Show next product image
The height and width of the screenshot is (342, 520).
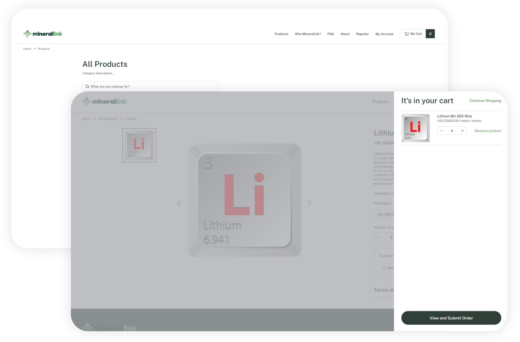point(309,203)
